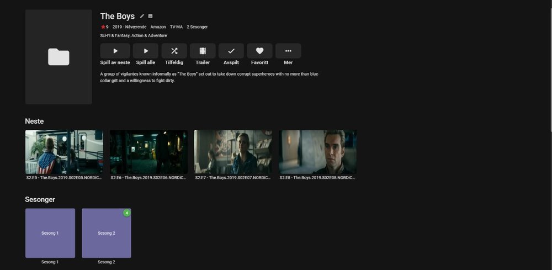The height and width of the screenshot is (270, 552).
Task: Open the folder poster placeholder
Action: 59,57
